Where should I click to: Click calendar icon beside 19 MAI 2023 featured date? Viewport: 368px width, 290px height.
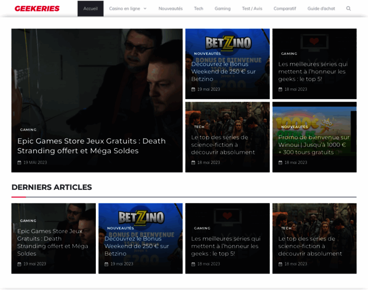[19, 162]
